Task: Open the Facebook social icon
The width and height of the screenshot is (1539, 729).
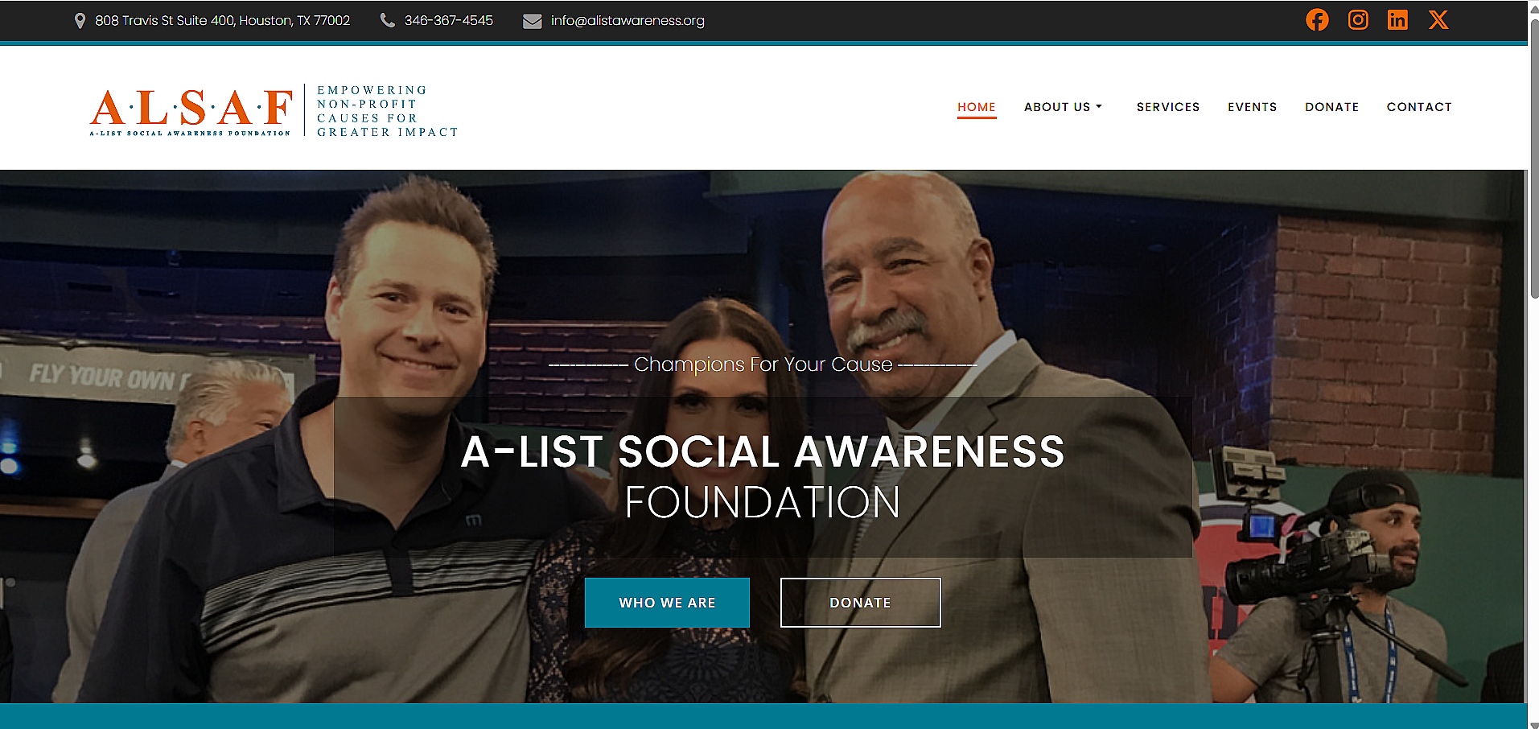Action: pos(1317,20)
